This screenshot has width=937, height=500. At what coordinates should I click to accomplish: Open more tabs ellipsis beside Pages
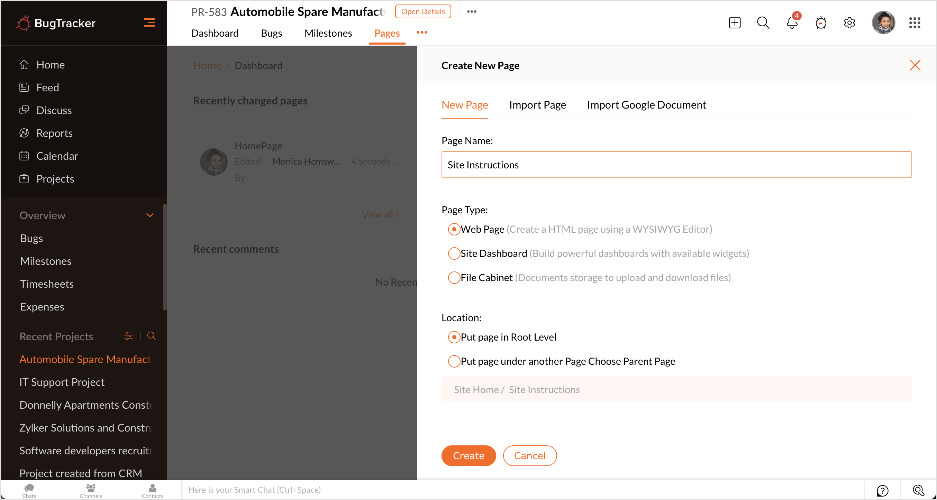421,33
